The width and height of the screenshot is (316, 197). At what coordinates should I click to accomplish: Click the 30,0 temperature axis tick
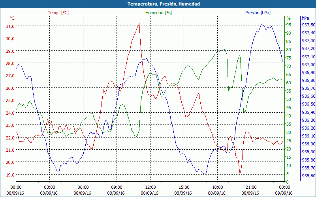(10, 38)
